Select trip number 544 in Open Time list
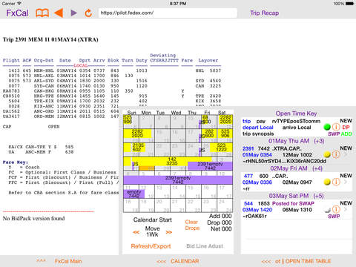 coord(248,203)
